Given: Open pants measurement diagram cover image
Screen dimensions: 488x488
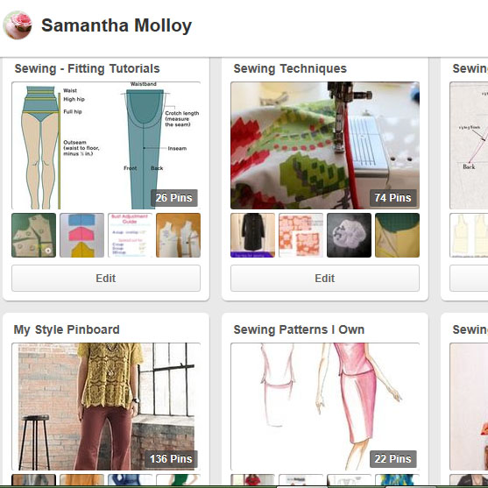Looking at the screenshot, I should [106, 145].
